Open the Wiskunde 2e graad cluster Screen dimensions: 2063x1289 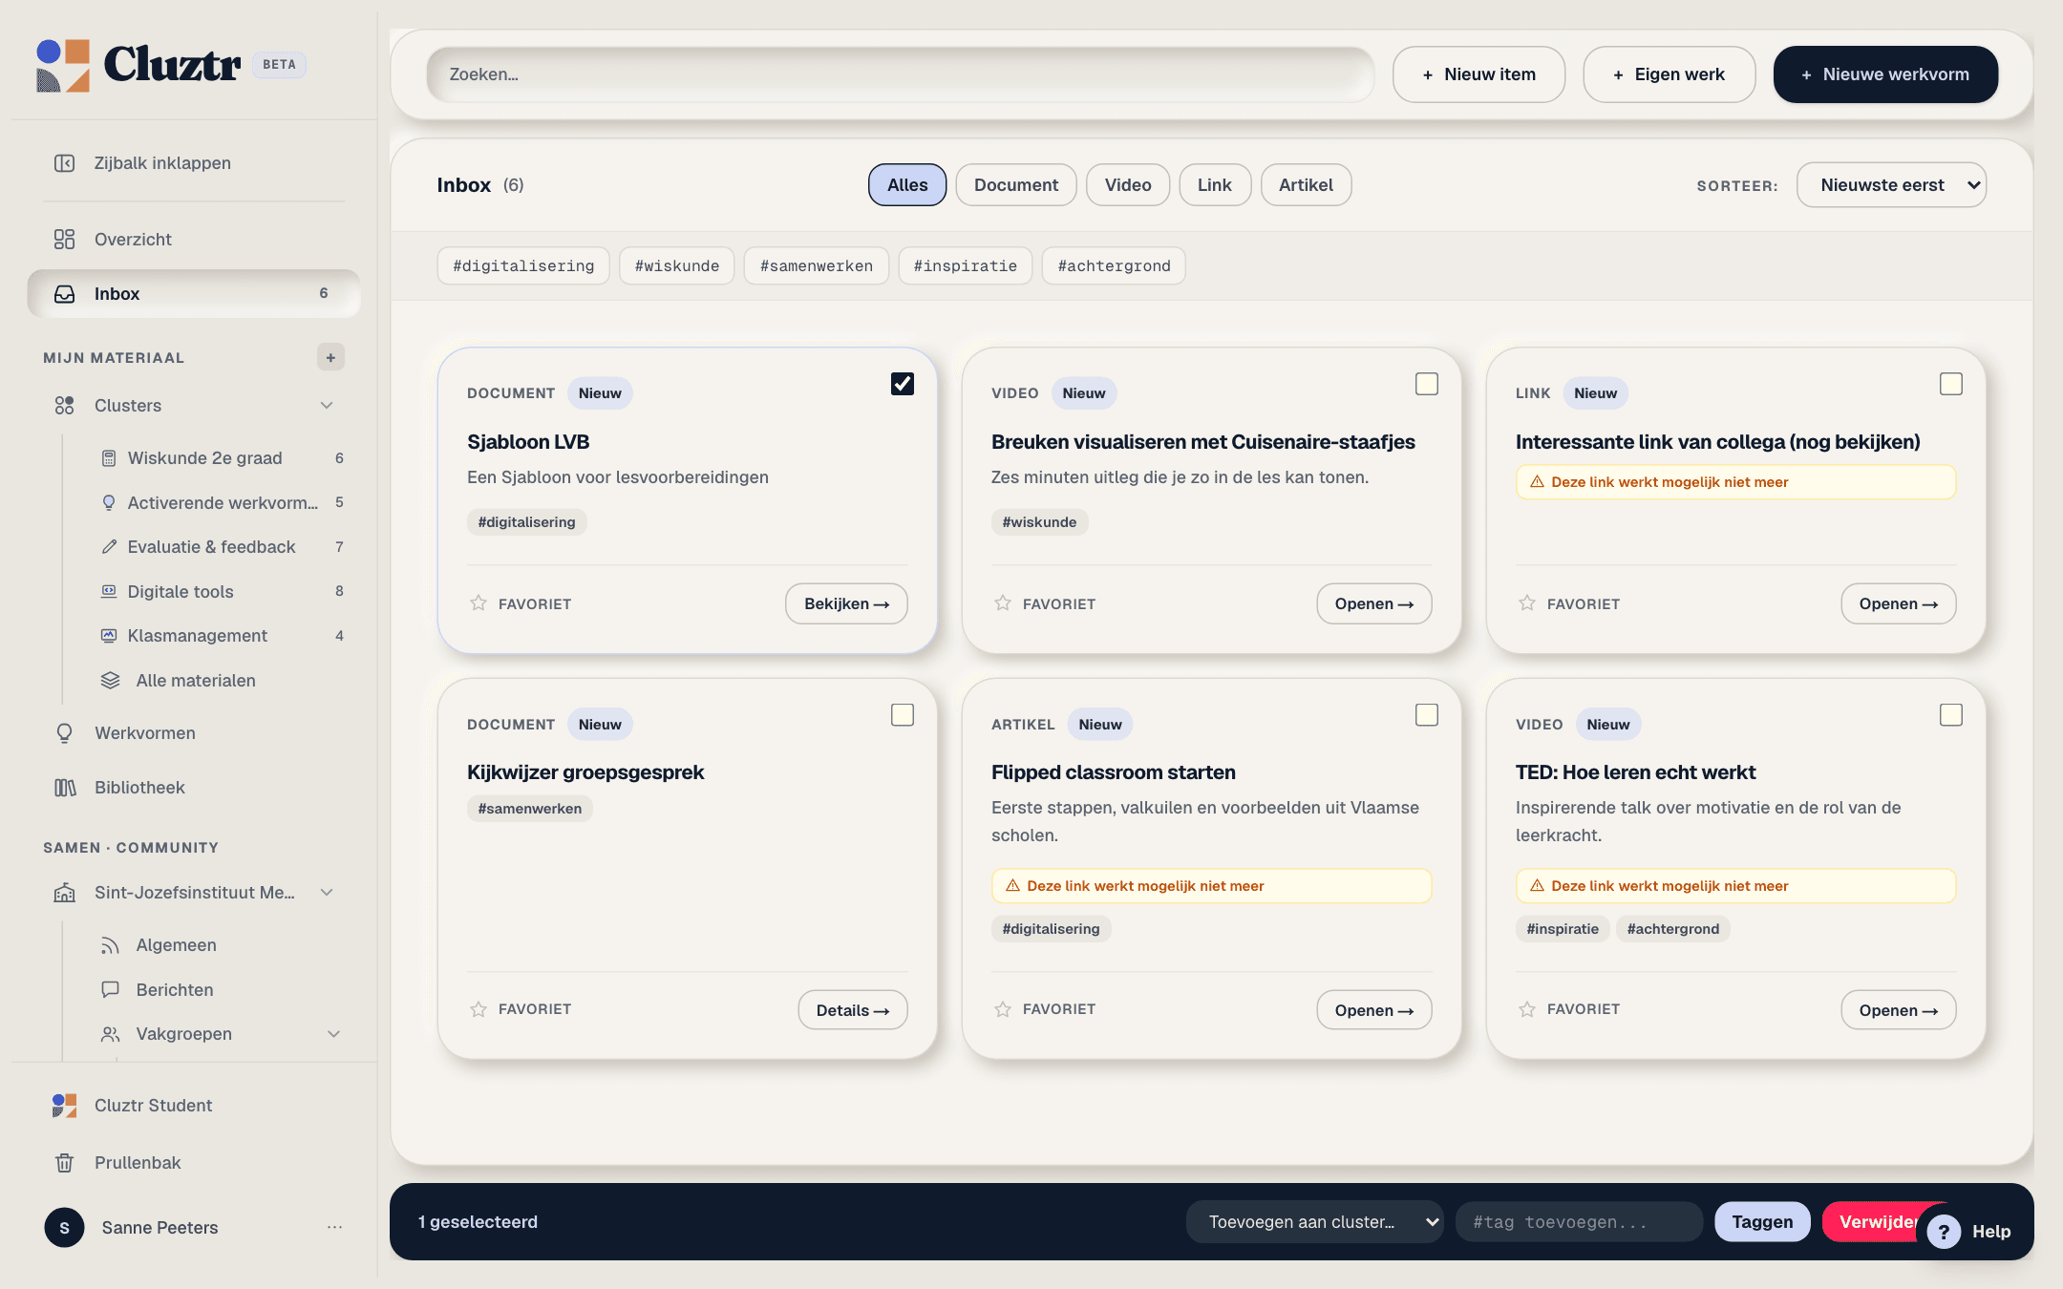(x=204, y=458)
